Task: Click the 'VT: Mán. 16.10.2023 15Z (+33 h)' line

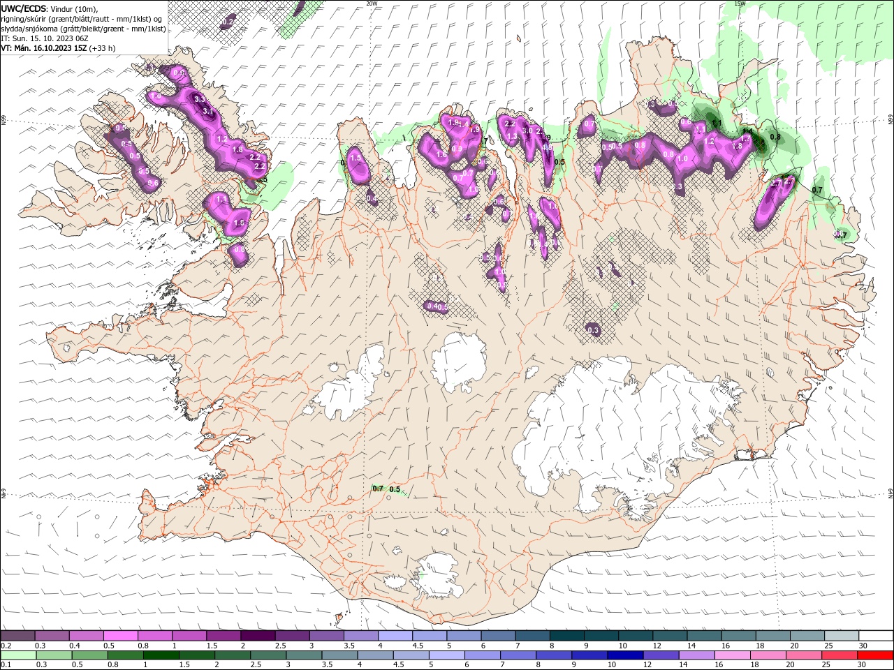Action: [59, 48]
